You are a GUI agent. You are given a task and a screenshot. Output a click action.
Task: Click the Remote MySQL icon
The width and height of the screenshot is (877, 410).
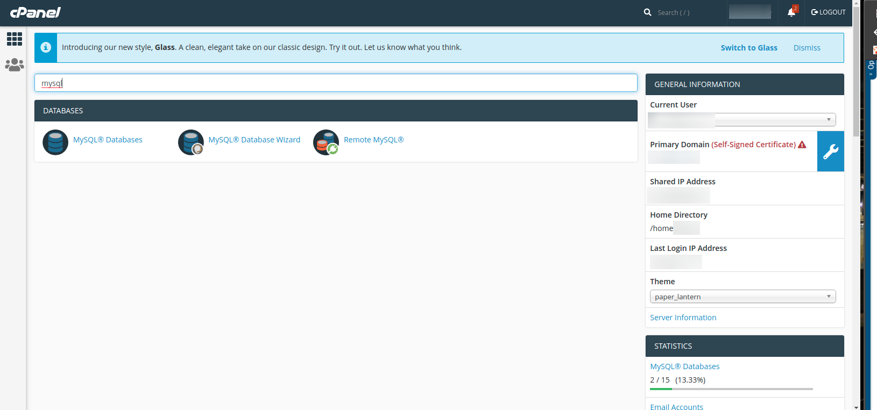click(x=326, y=142)
